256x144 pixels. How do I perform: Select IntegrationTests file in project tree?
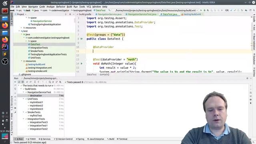click(x=39, y=48)
